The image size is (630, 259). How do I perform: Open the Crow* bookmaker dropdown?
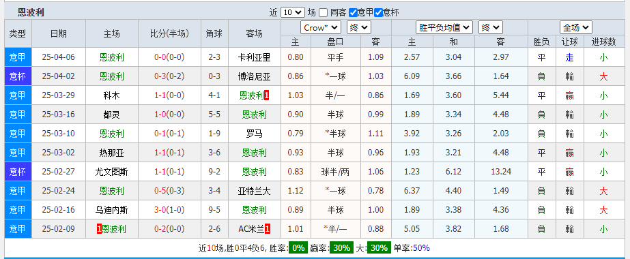(321, 28)
